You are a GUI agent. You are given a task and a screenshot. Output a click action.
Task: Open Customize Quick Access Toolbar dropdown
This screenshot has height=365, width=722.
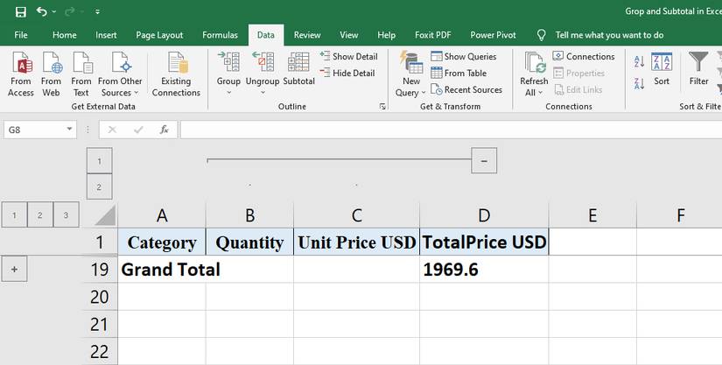click(98, 12)
